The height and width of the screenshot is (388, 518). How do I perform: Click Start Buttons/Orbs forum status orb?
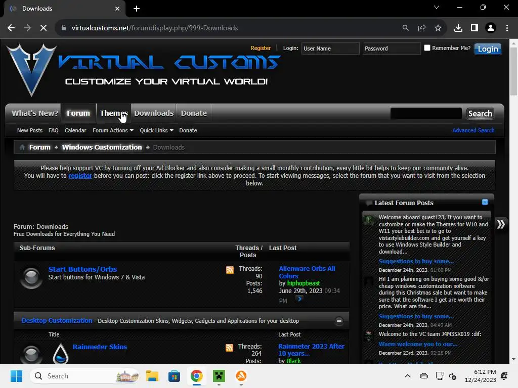pyautogui.click(x=31, y=277)
